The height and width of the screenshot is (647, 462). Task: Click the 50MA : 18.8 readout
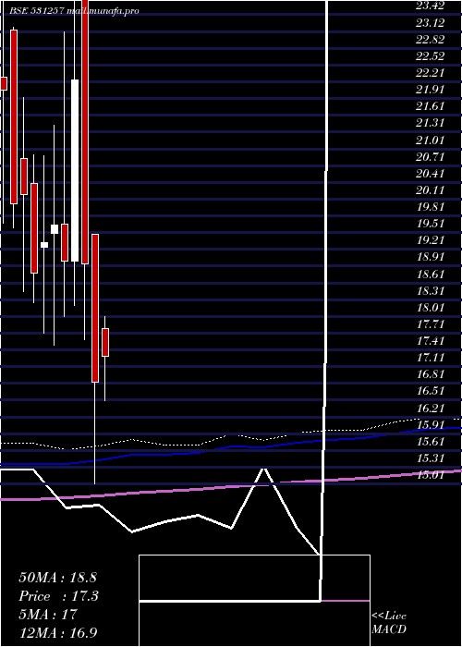pos(57,578)
